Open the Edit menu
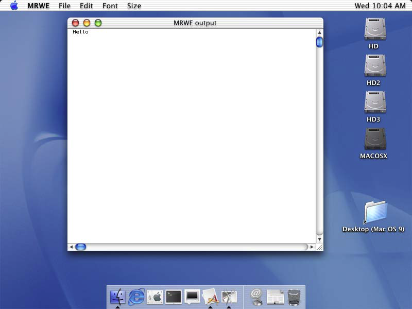Viewport: 412px width, 309px height. coord(86,6)
